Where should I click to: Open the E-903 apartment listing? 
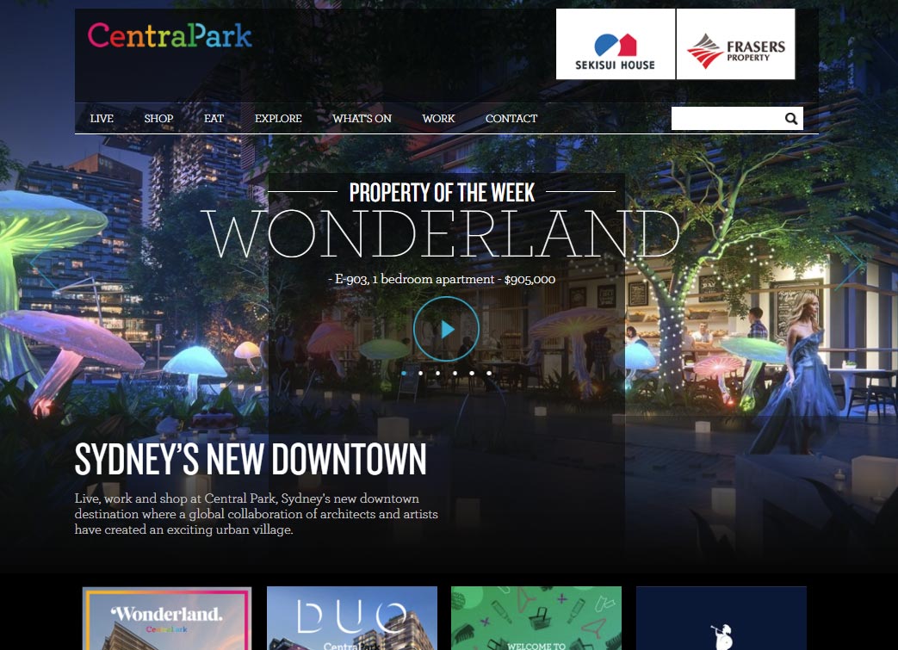tap(440, 279)
